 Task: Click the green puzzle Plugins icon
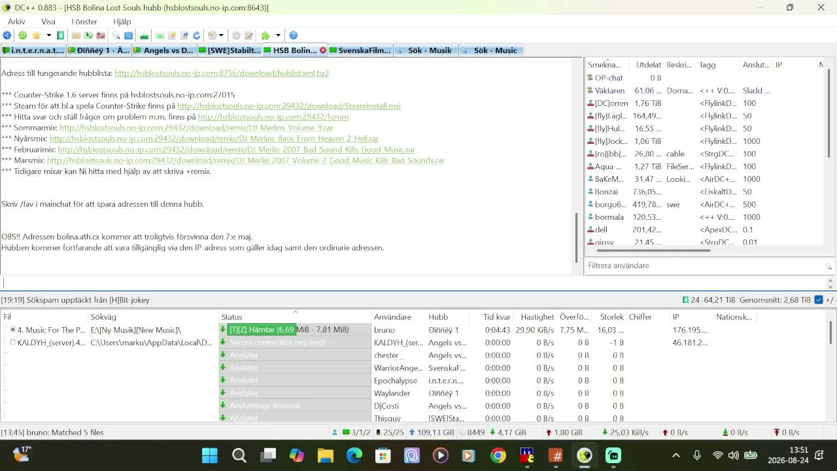pyautogui.click(x=265, y=35)
